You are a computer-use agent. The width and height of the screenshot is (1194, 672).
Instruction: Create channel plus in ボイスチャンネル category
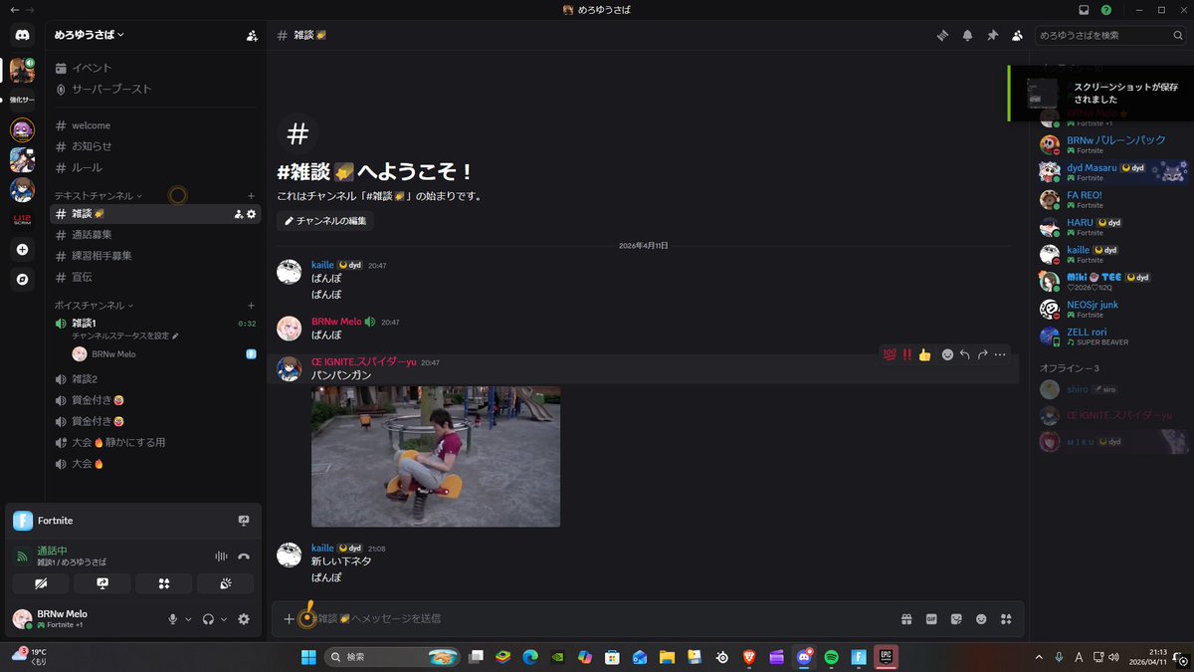pos(251,305)
